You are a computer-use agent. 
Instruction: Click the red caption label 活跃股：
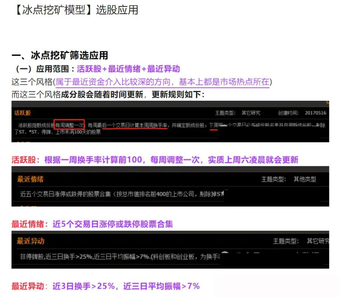(x=27, y=159)
